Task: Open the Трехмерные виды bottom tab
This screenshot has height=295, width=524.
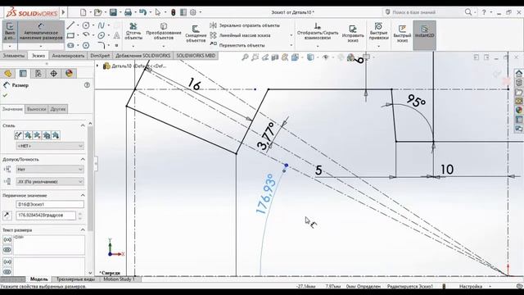Action: pos(75,279)
